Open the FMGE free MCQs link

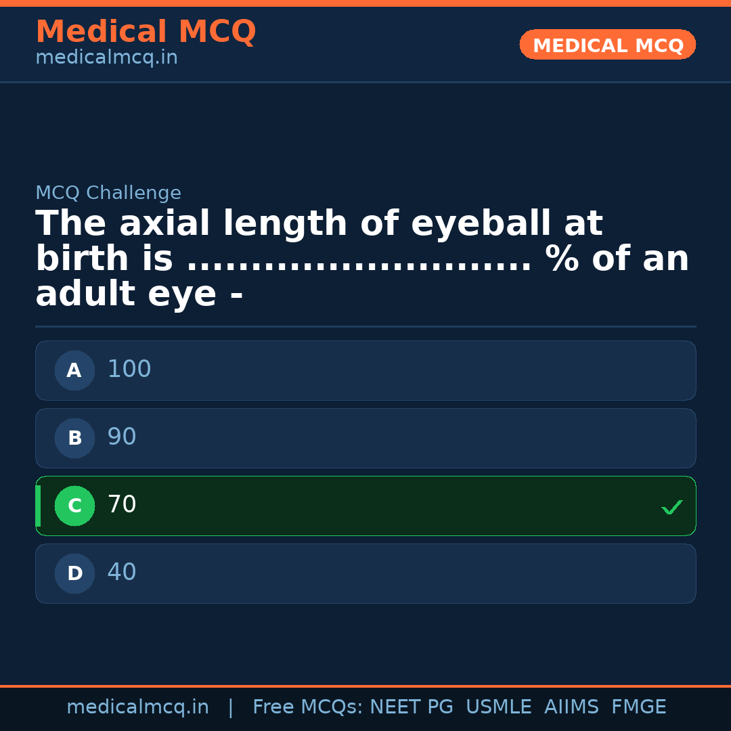pos(638,706)
